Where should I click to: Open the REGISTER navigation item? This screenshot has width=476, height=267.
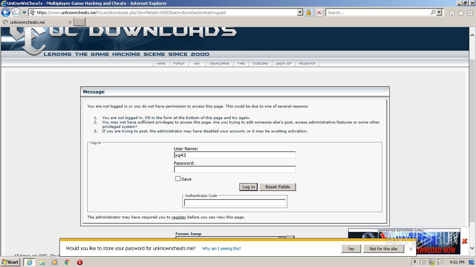(307, 63)
